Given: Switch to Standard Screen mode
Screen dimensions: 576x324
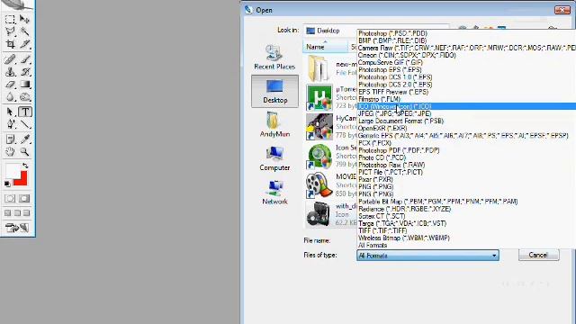Looking at the screenshot, I should (8, 213).
